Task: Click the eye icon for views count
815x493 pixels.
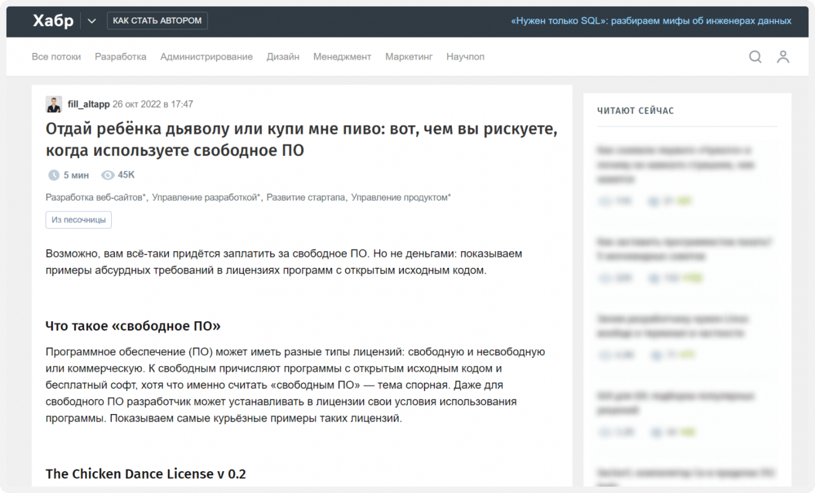Action: click(108, 175)
